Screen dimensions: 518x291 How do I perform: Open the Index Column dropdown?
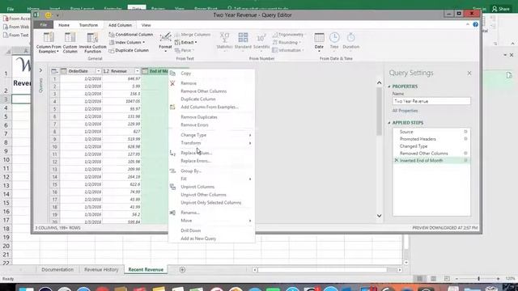pos(127,42)
